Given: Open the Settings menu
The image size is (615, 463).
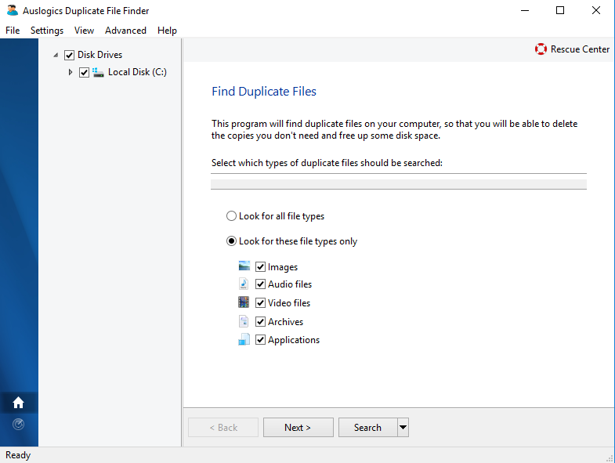Looking at the screenshot, I should tap(47, 31).
